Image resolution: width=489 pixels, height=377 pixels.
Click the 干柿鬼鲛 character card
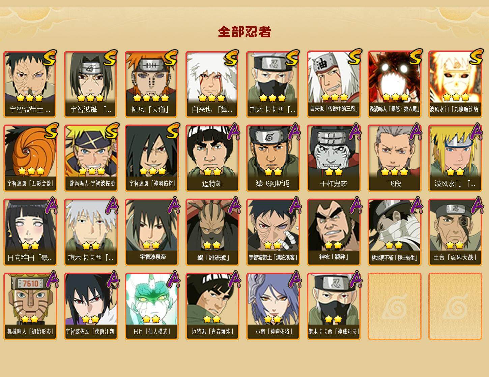pos(334,158)
